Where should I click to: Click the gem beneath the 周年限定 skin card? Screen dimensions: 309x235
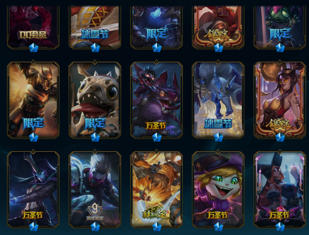point(95,227)
